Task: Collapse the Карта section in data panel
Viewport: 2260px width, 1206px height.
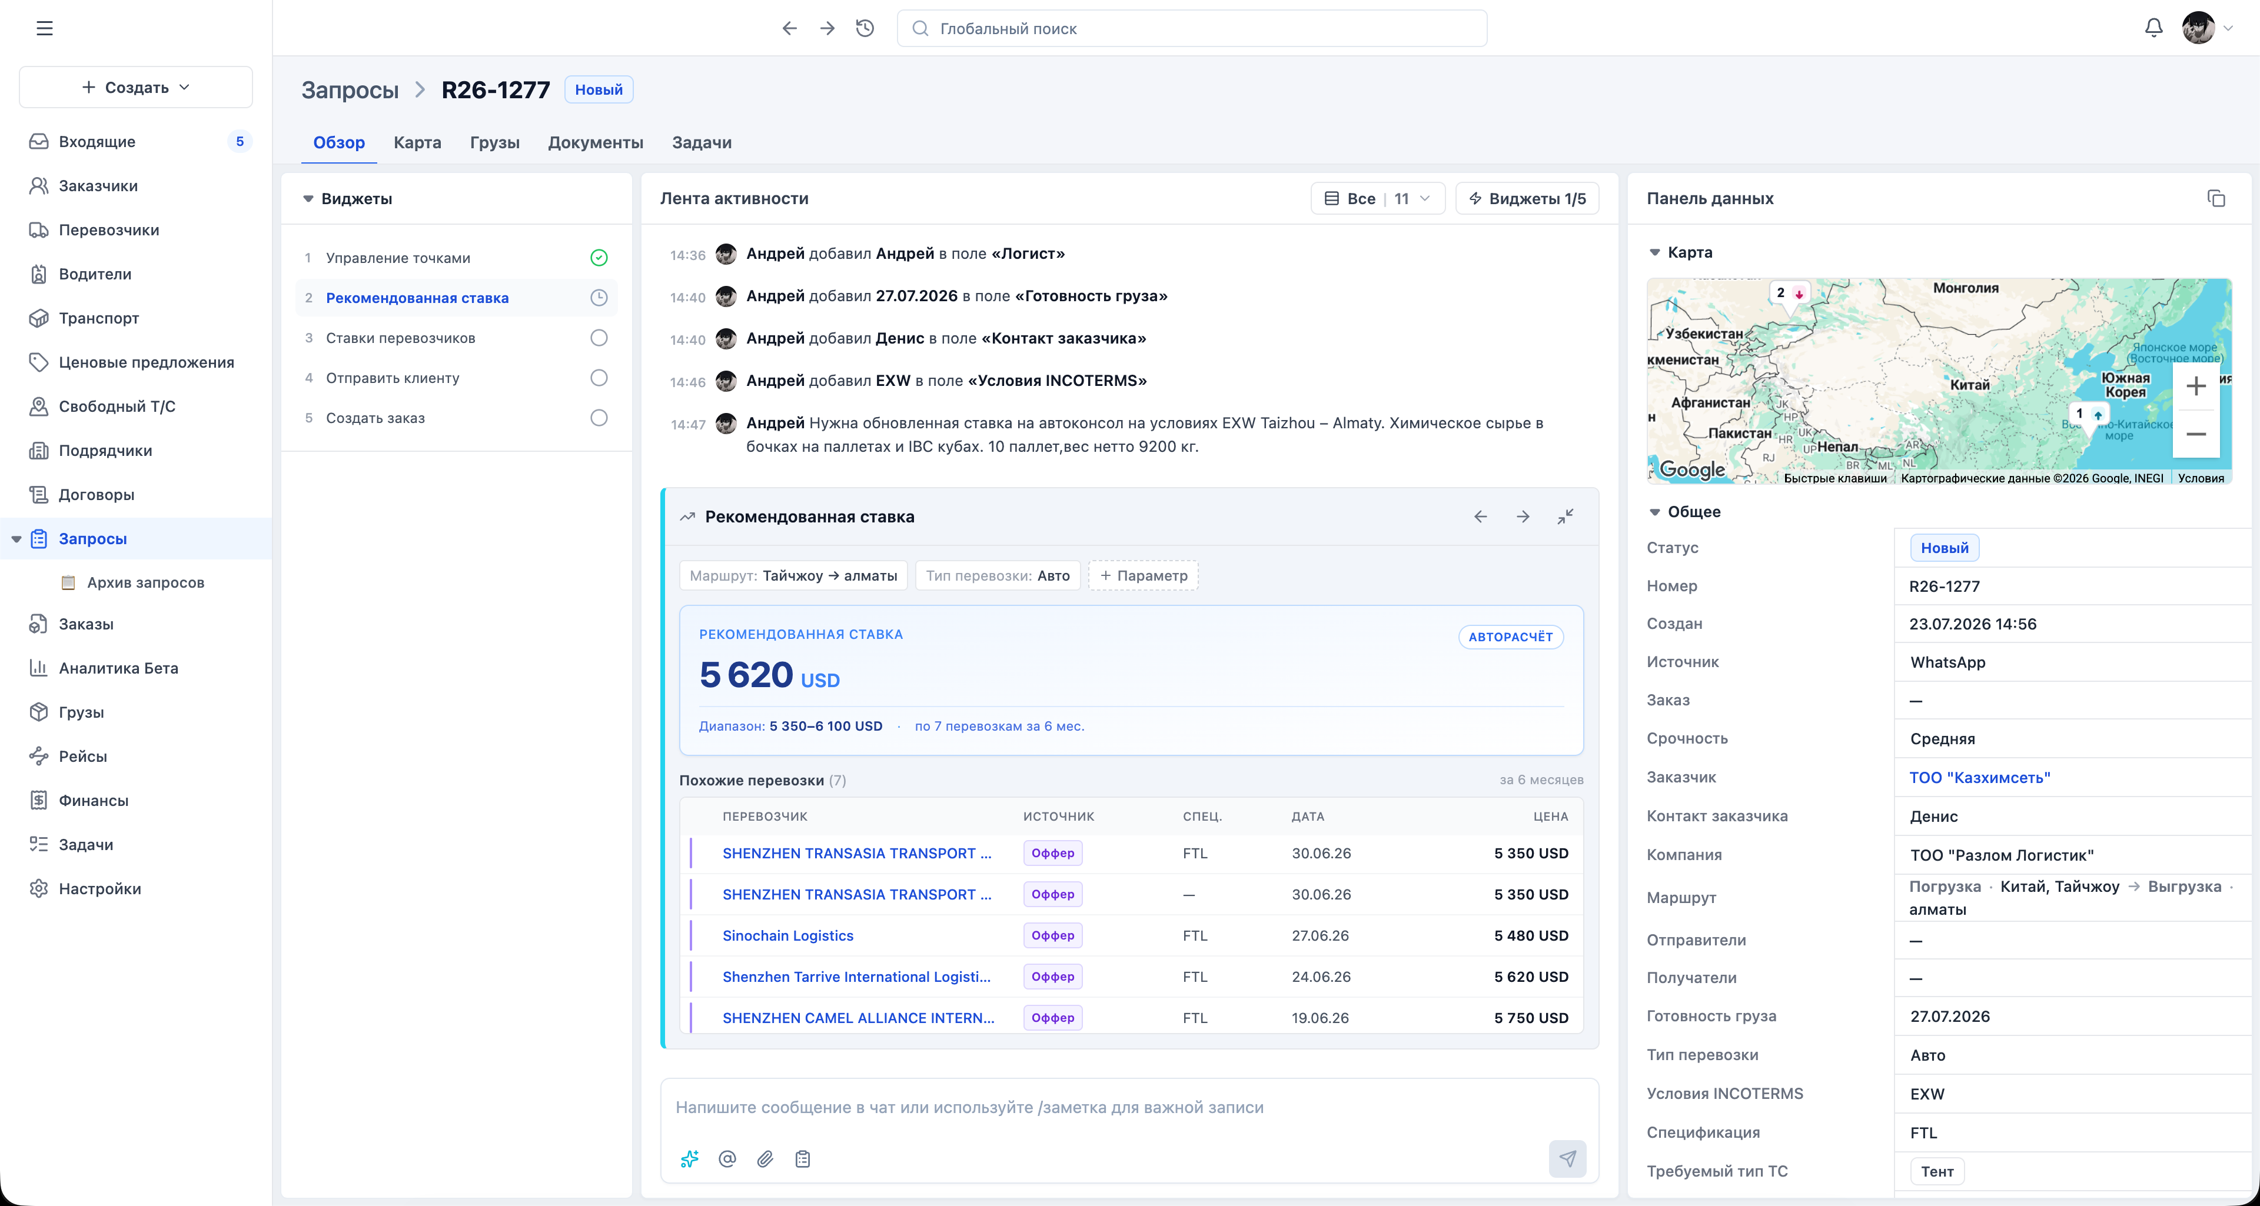Action: 1654,252
